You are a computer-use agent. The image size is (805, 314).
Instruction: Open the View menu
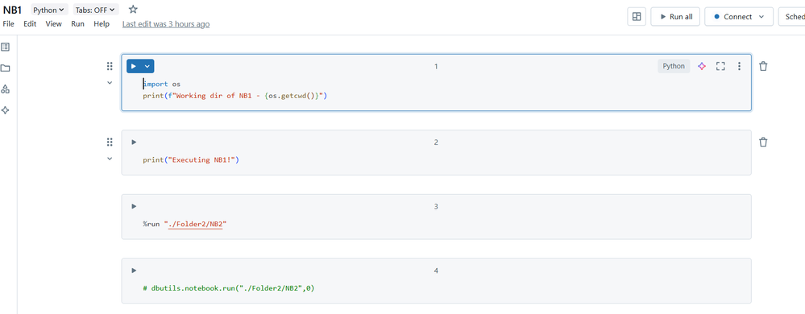click(53, 23)
